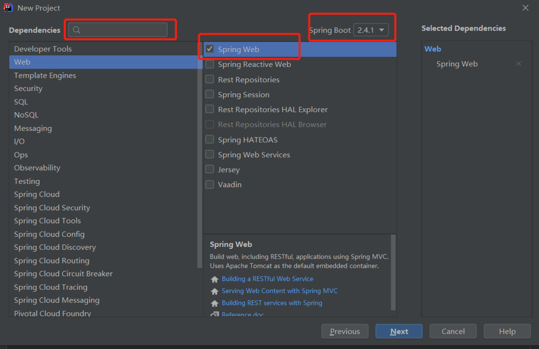The height and width of the screenshot is (349, 539).
Task: Enable the Spring Reactive Web checkbox
Action: (210, 64)
